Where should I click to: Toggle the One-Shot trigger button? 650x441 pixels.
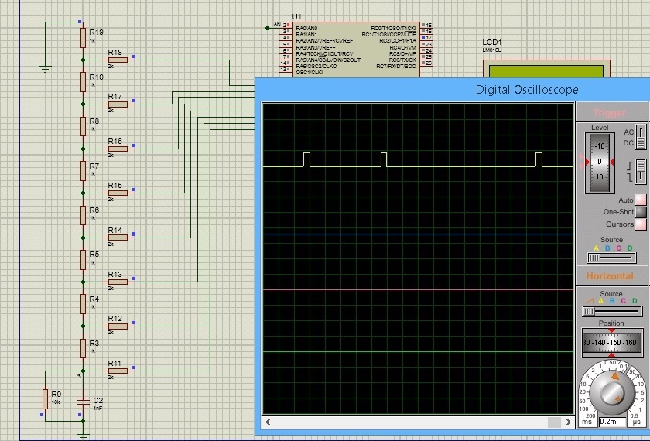[x=641, y=212]
